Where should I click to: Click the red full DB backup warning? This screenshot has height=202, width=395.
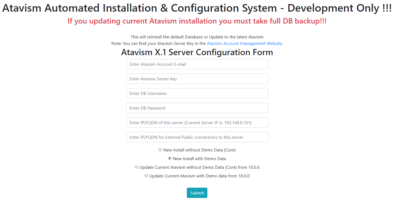pyautogui.click(x=197, y=21)
